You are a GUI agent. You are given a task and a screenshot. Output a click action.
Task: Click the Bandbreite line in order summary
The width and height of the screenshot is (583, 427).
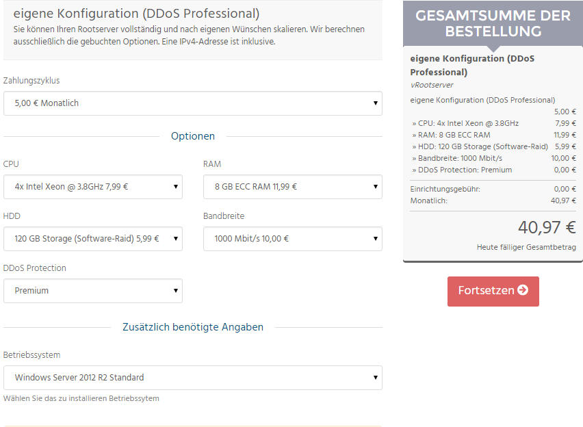click(x=493, y=158)
